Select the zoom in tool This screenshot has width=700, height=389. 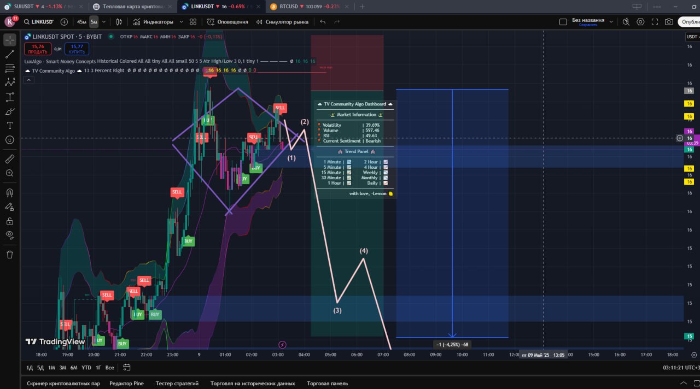pos(10,173)
